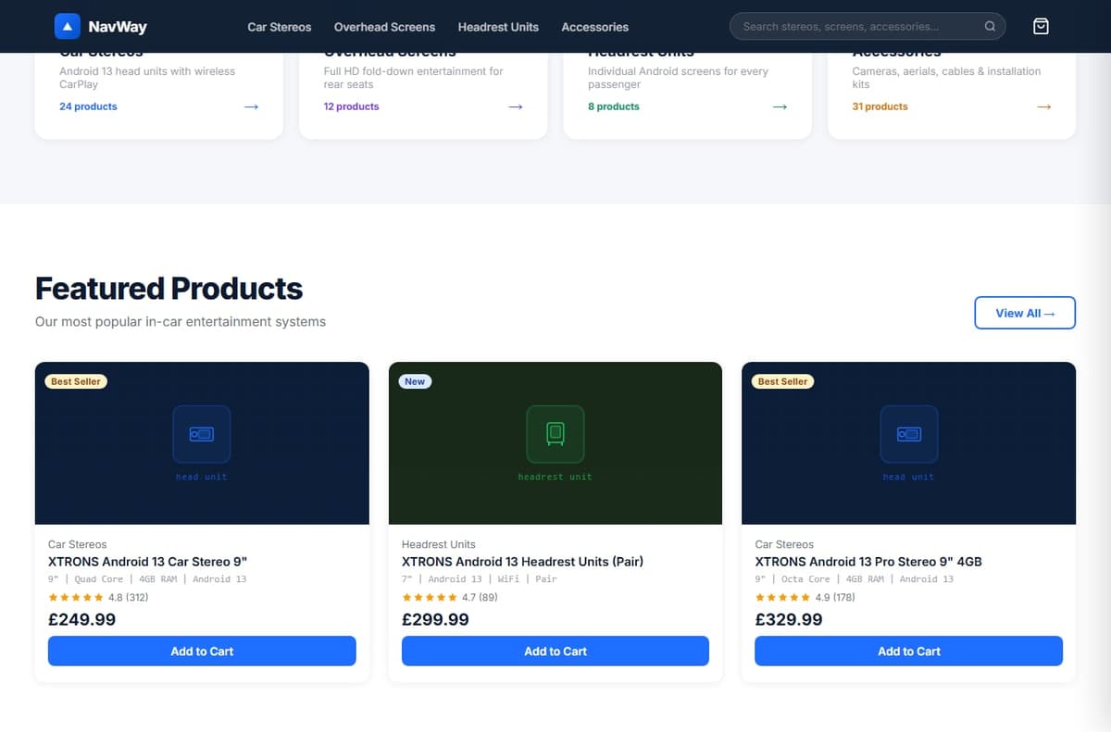Click specs '9" | Octa Core | 4GB RAM'

855,579
